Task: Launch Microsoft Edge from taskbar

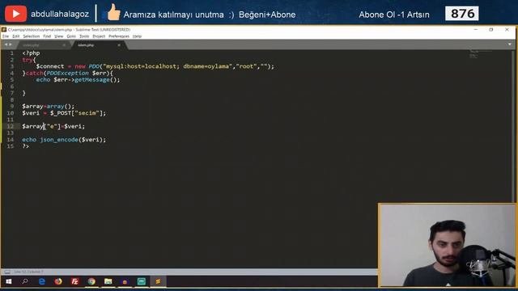Action: tap(42, 281)
